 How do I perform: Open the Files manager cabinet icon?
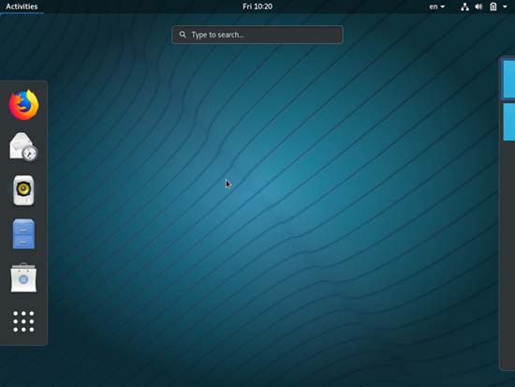tap(23, 233)
